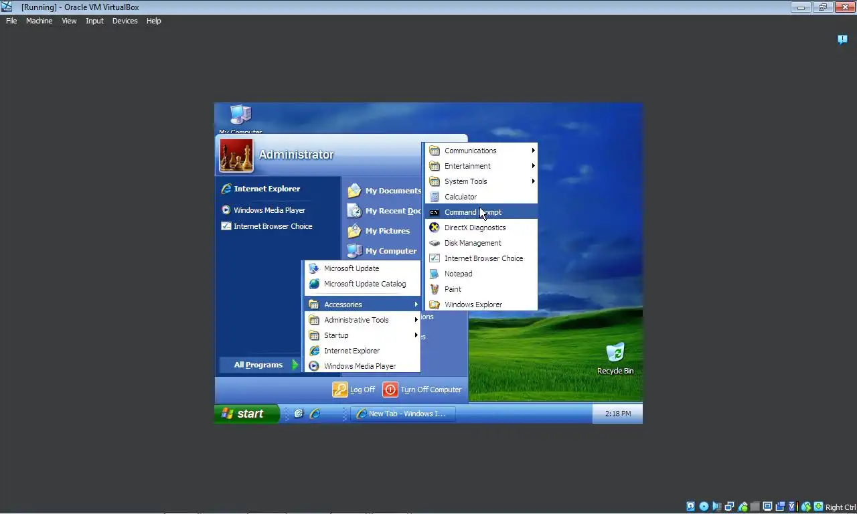The height and width of the screenshot is (514, 857).
Task: Open the VirtualBox View menu
Action: (x=69, y=21)
